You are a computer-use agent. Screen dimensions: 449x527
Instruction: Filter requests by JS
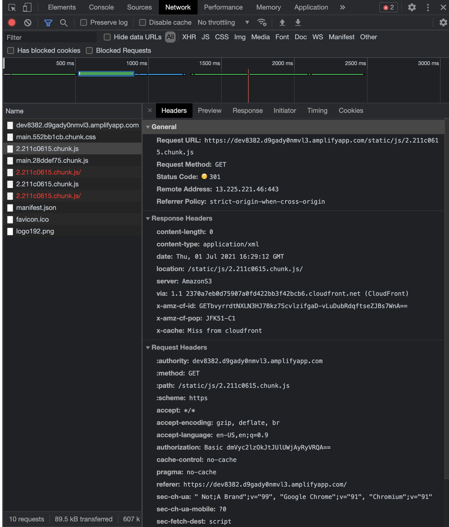pyautogui.click(x=205, y=37)
